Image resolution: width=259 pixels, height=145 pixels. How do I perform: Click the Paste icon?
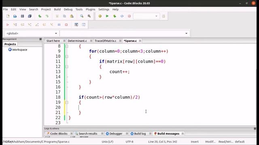point(72,16)
